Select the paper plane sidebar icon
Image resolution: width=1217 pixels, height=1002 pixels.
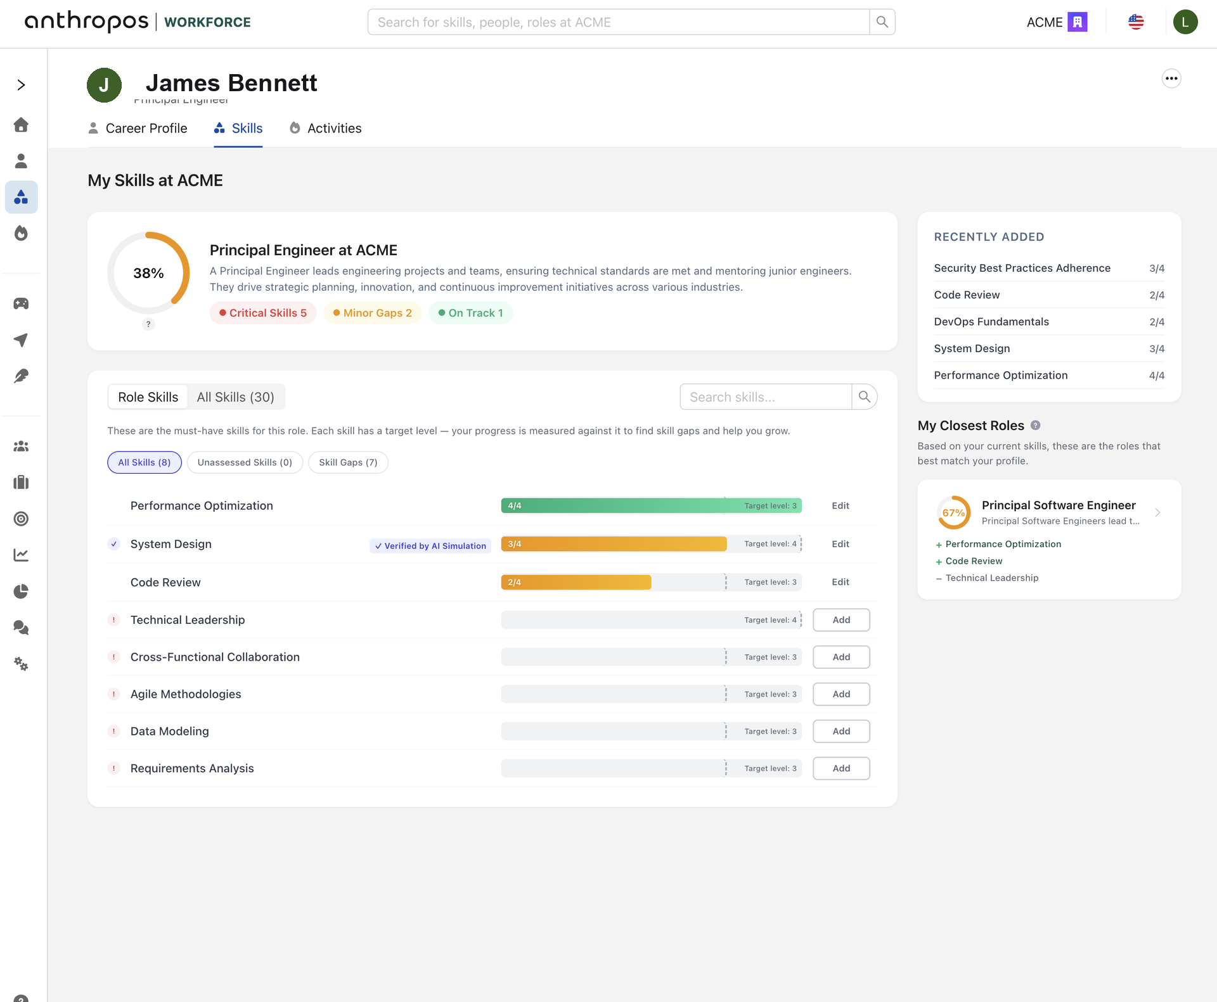tap(21, 340)
